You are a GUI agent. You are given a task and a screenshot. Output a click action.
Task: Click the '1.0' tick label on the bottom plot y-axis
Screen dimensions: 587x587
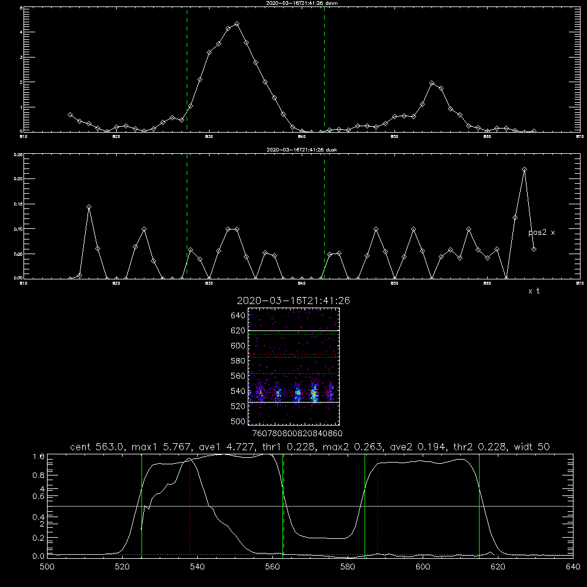[39, 457]
